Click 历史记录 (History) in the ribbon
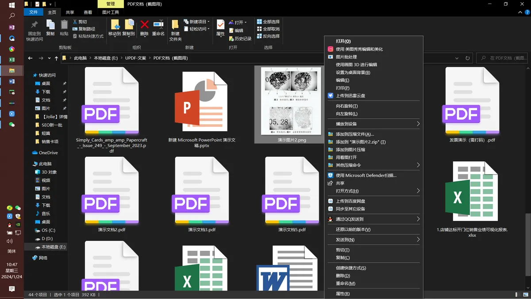The height and width of the screenshot is (299, 531). pyautogui.click(x=240, y=39)
